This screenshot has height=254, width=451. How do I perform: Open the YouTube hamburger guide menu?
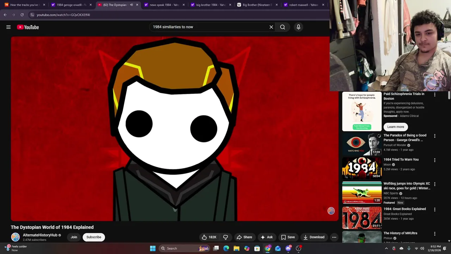pyautogui.click(x=8, y=27)
